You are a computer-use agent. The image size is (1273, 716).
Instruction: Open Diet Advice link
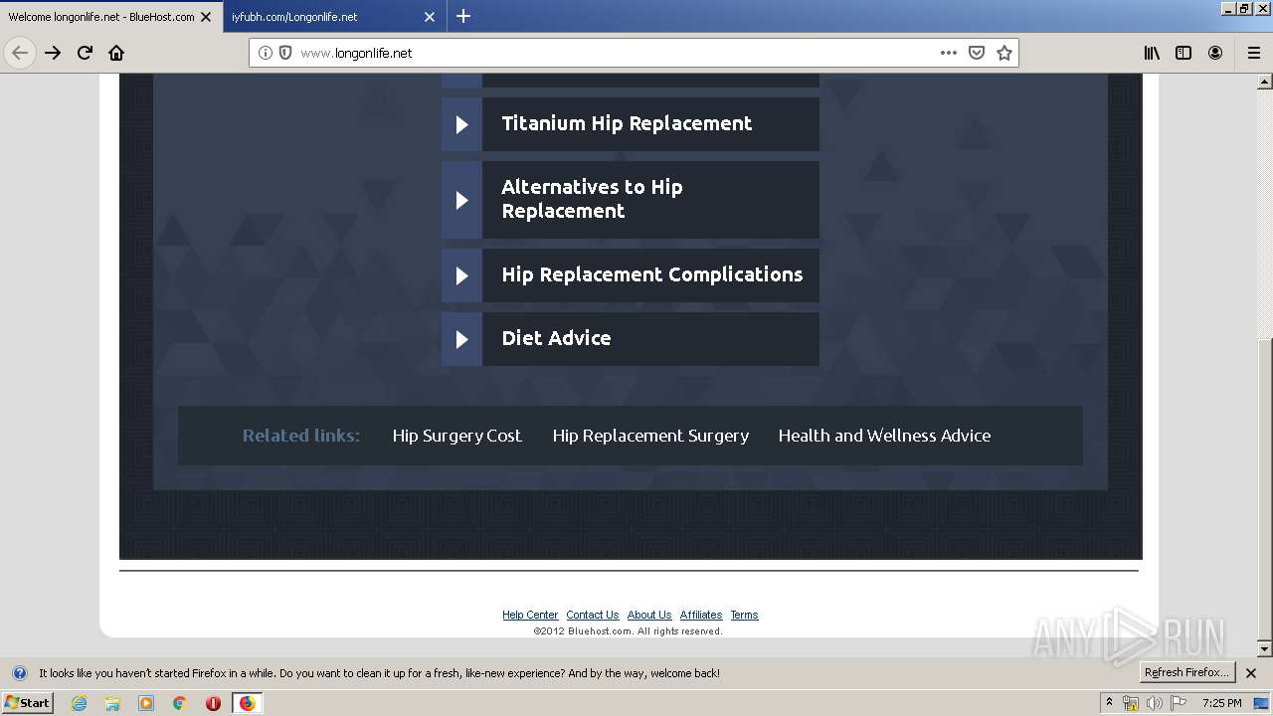556,338
